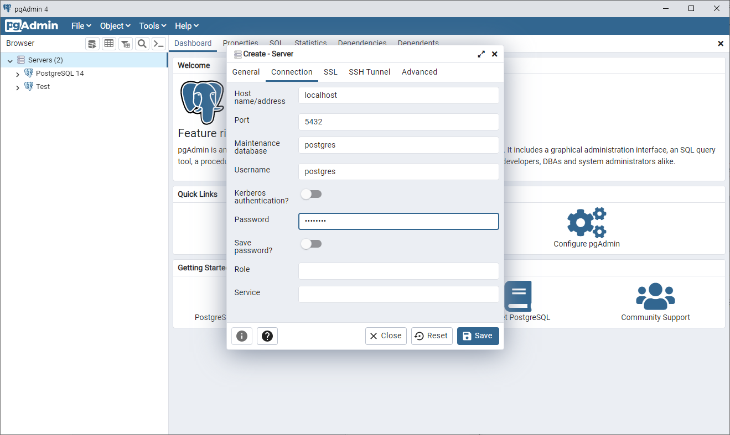Open the Tools menu

153,26
